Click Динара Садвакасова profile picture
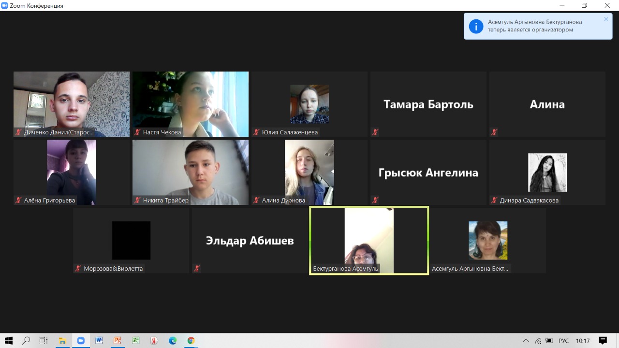 (547, 173)
